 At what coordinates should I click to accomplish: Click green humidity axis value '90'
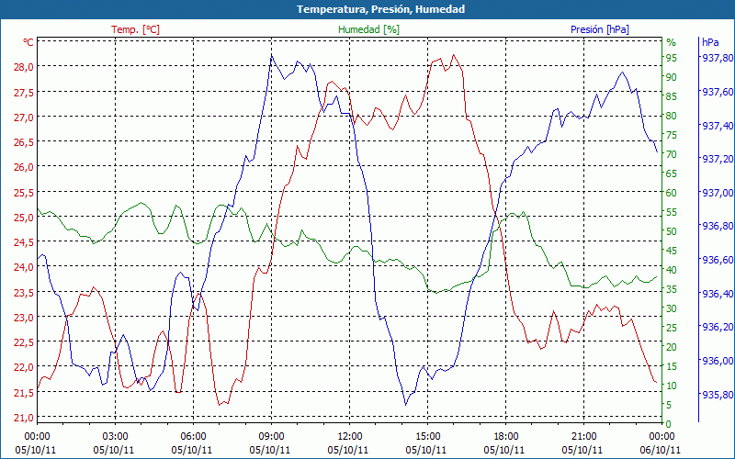(x=672, y=77)
